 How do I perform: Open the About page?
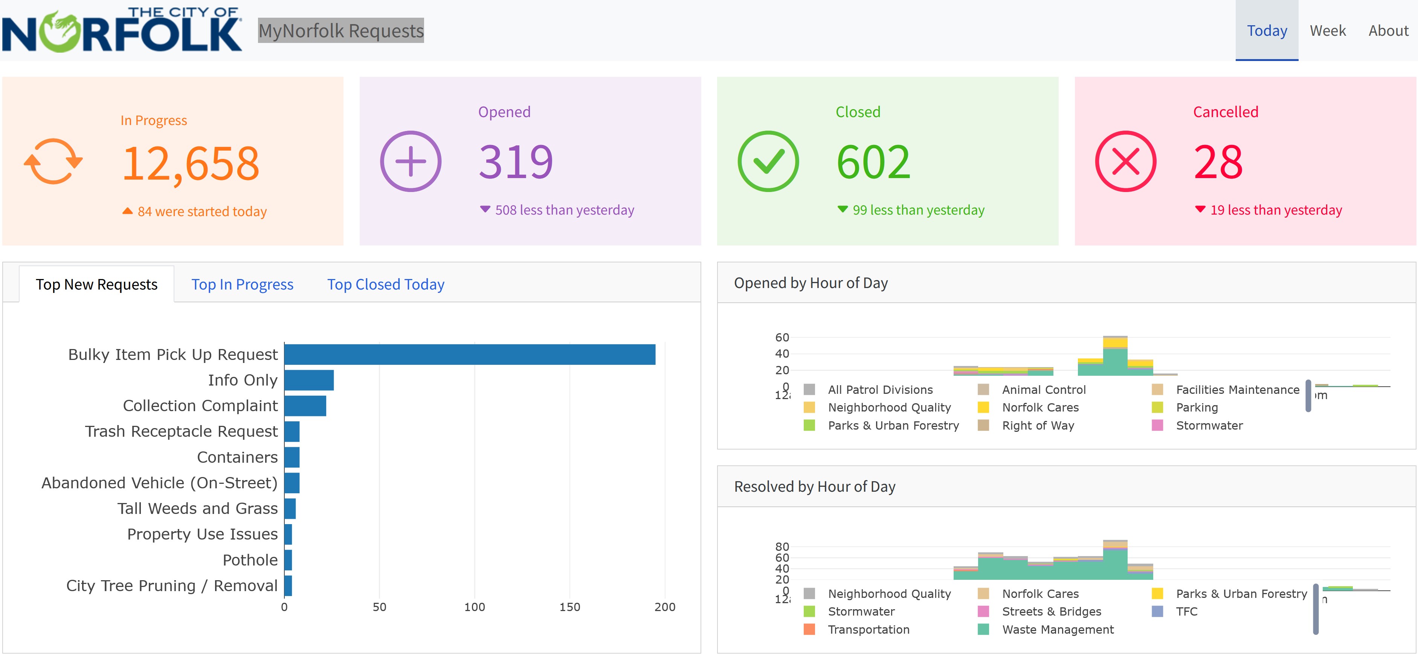pyautogui.click(x=1388, y=31)
